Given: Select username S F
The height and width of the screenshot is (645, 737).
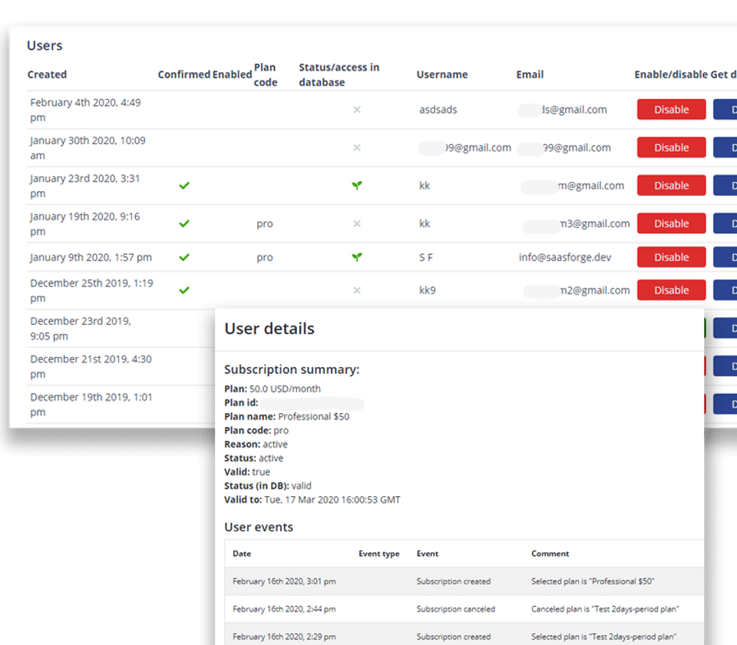Looking at the screenshot, I should tap(426, 257).
